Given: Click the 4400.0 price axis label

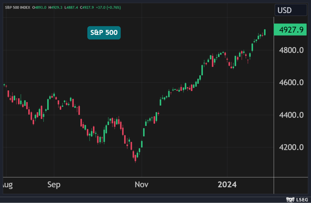Looking at the screenshot, I should [291, 115].
